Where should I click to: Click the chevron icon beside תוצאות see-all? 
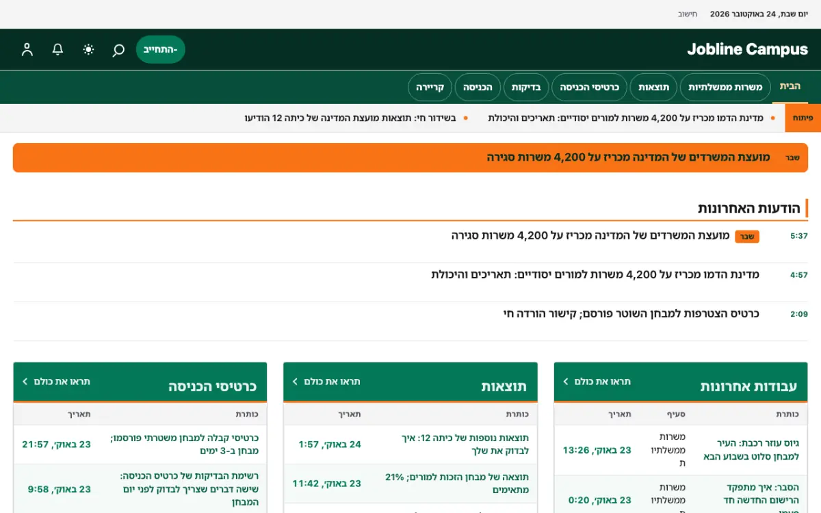point(296,382)
